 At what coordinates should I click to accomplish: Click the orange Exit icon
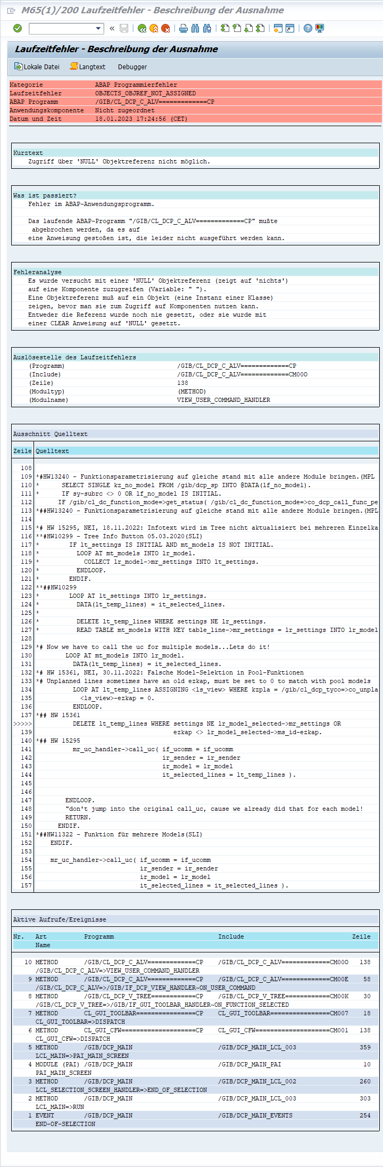(154, 28)
